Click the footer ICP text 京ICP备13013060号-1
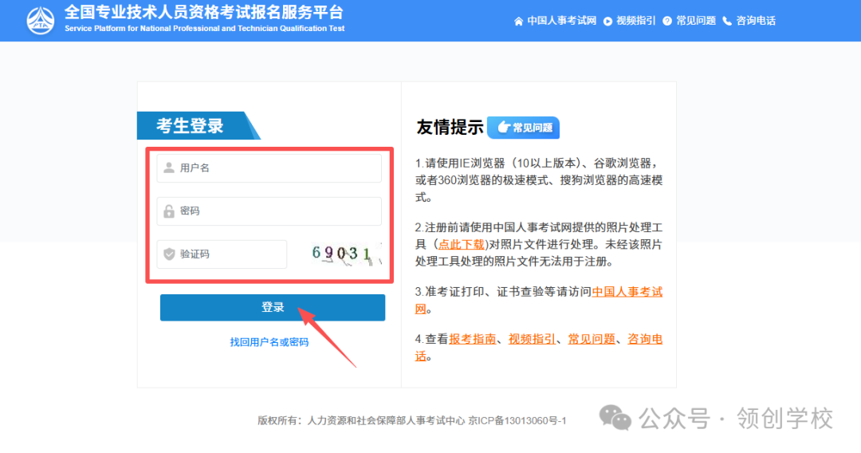Screen dimensions: 861x453 point(517,420)
